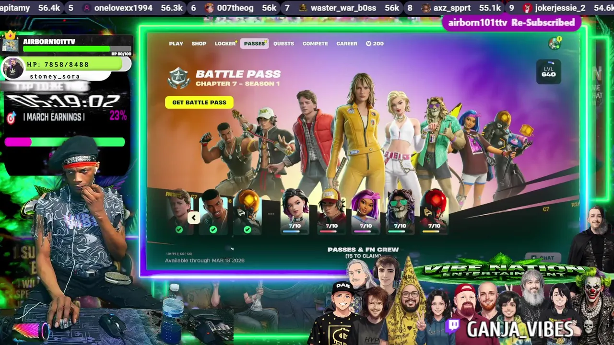The image size is (614, 345).
Task: Click the '(15 TO CLAIM)' text
Action: [363, 256]
